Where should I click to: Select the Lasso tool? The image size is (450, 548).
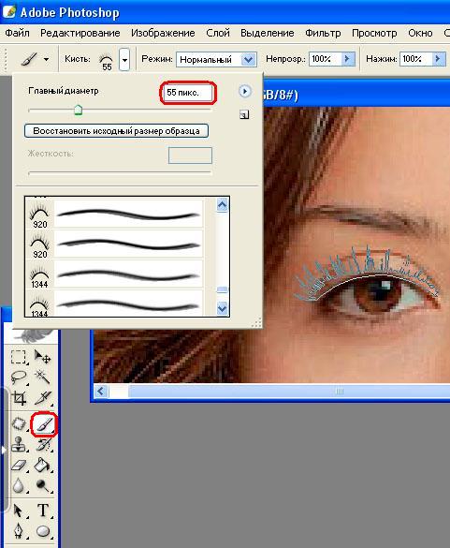(x=18, y=378)
